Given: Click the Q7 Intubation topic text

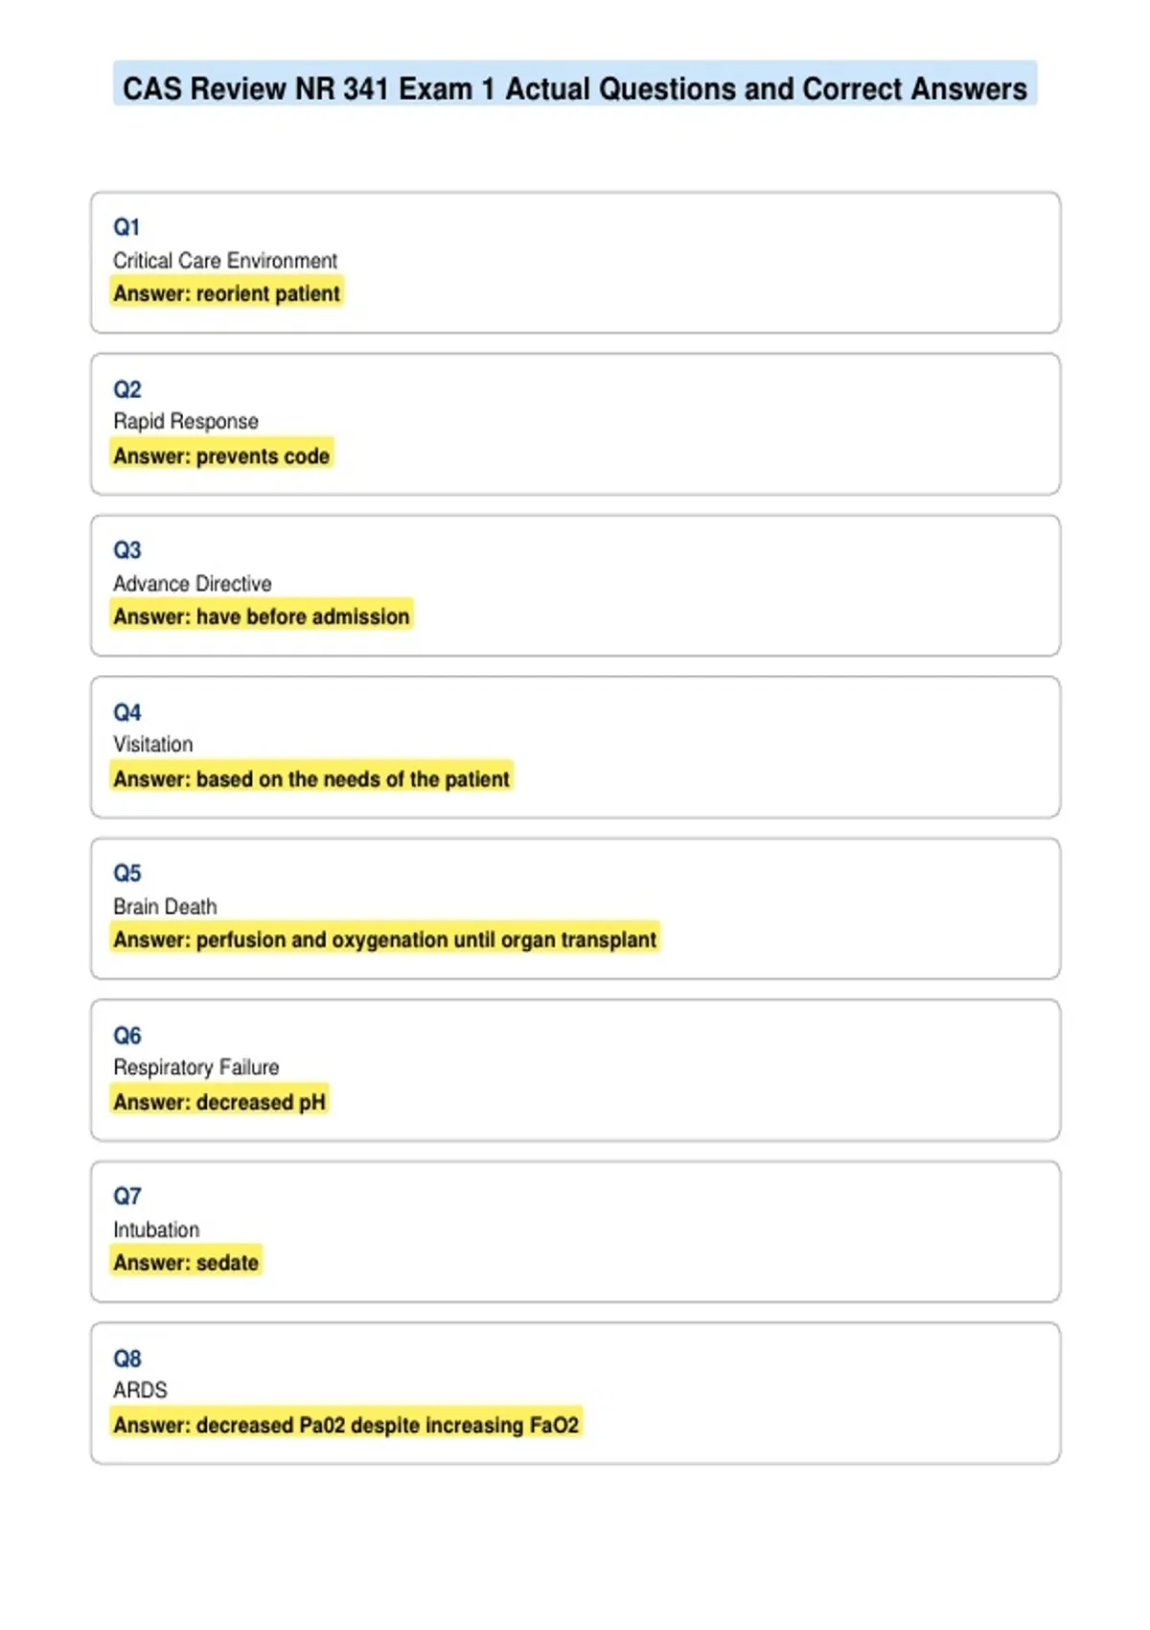Looking at the screenshot, I should [x=156, y=1229].
